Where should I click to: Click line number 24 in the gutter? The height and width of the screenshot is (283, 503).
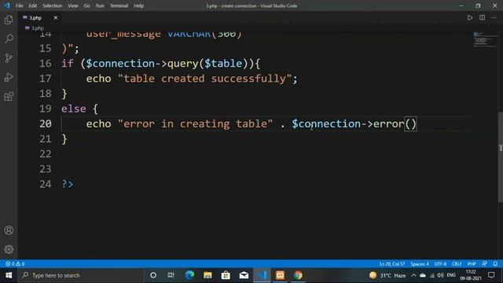coord(46,184)
